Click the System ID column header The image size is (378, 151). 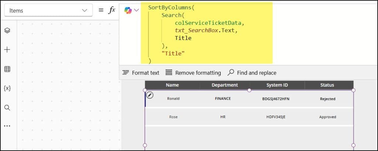click(x=277, y=85)
